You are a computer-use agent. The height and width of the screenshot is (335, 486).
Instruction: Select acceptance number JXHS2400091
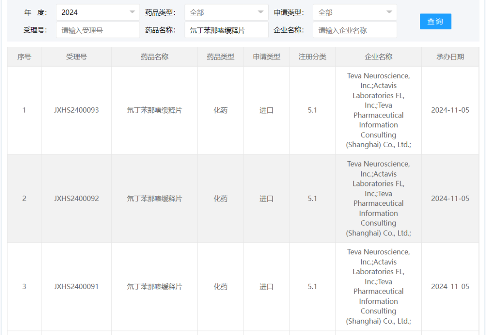pyautogui.click(x=76, y=287)
